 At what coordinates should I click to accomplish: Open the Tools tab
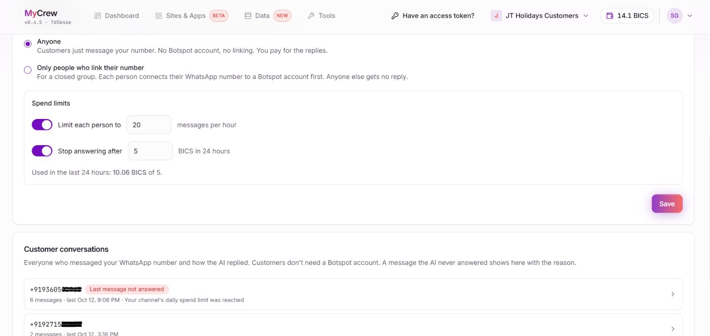321,16
